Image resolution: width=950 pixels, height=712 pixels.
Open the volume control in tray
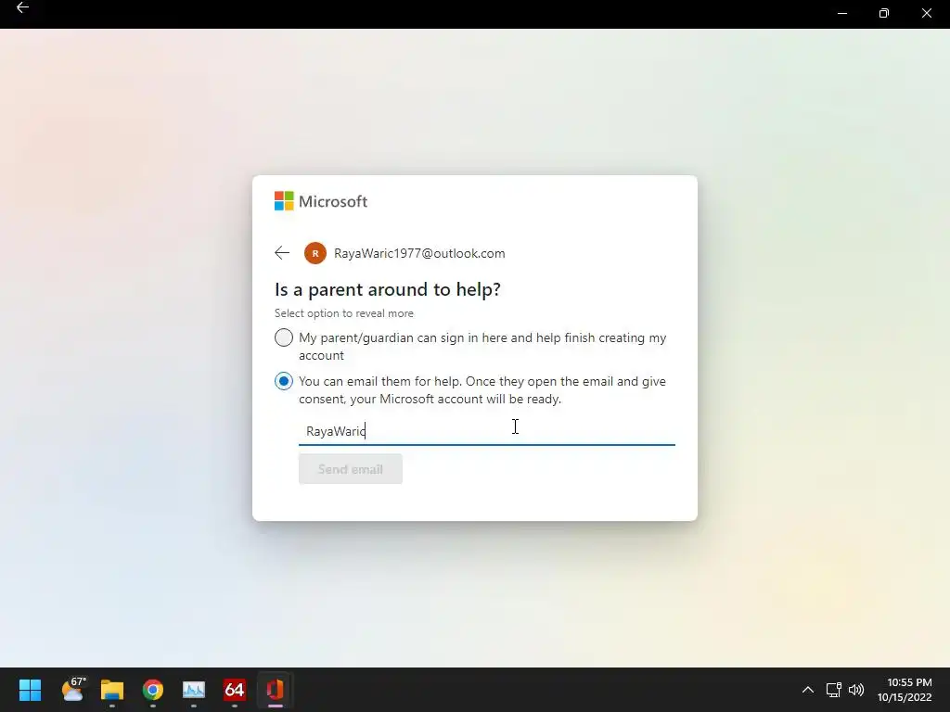coord(856,690)
